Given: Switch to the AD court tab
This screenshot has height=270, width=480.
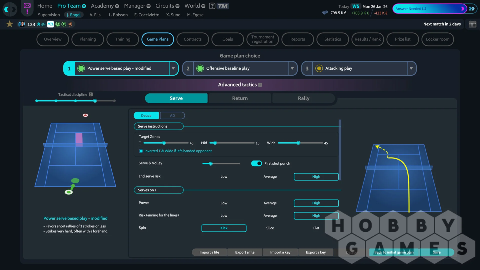Looking at the screenshot, I should point(172,115).
